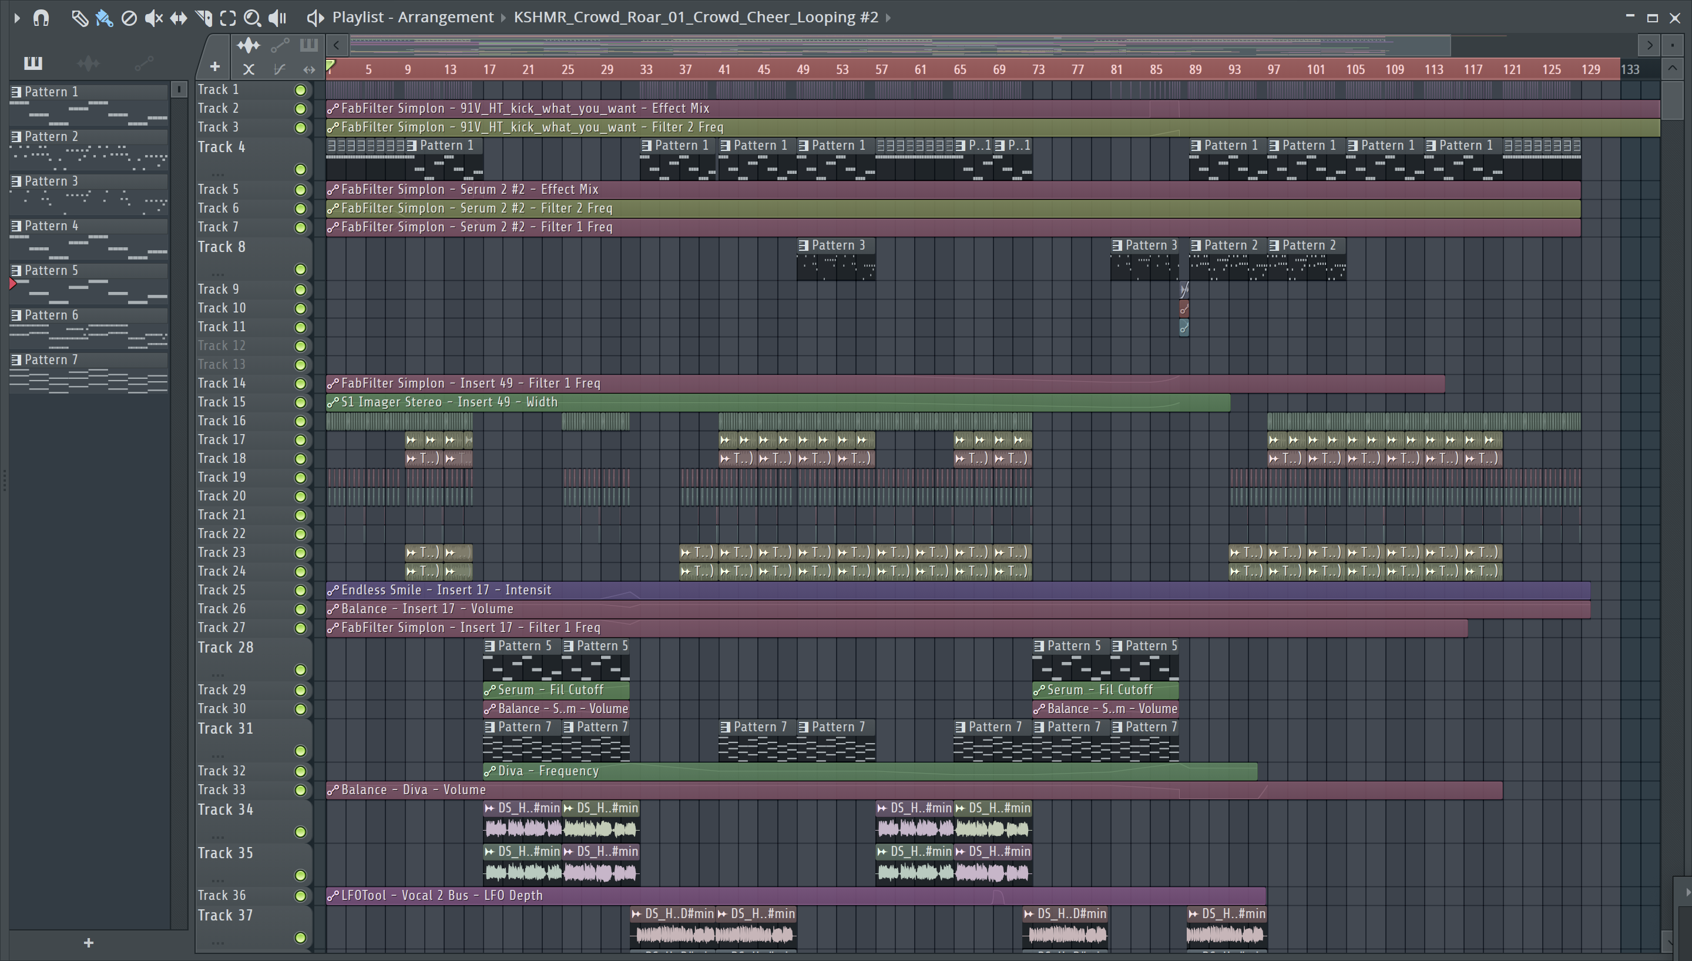Open the Track 31 options dots
The image size is (1692, 961).
pos(218,756)
